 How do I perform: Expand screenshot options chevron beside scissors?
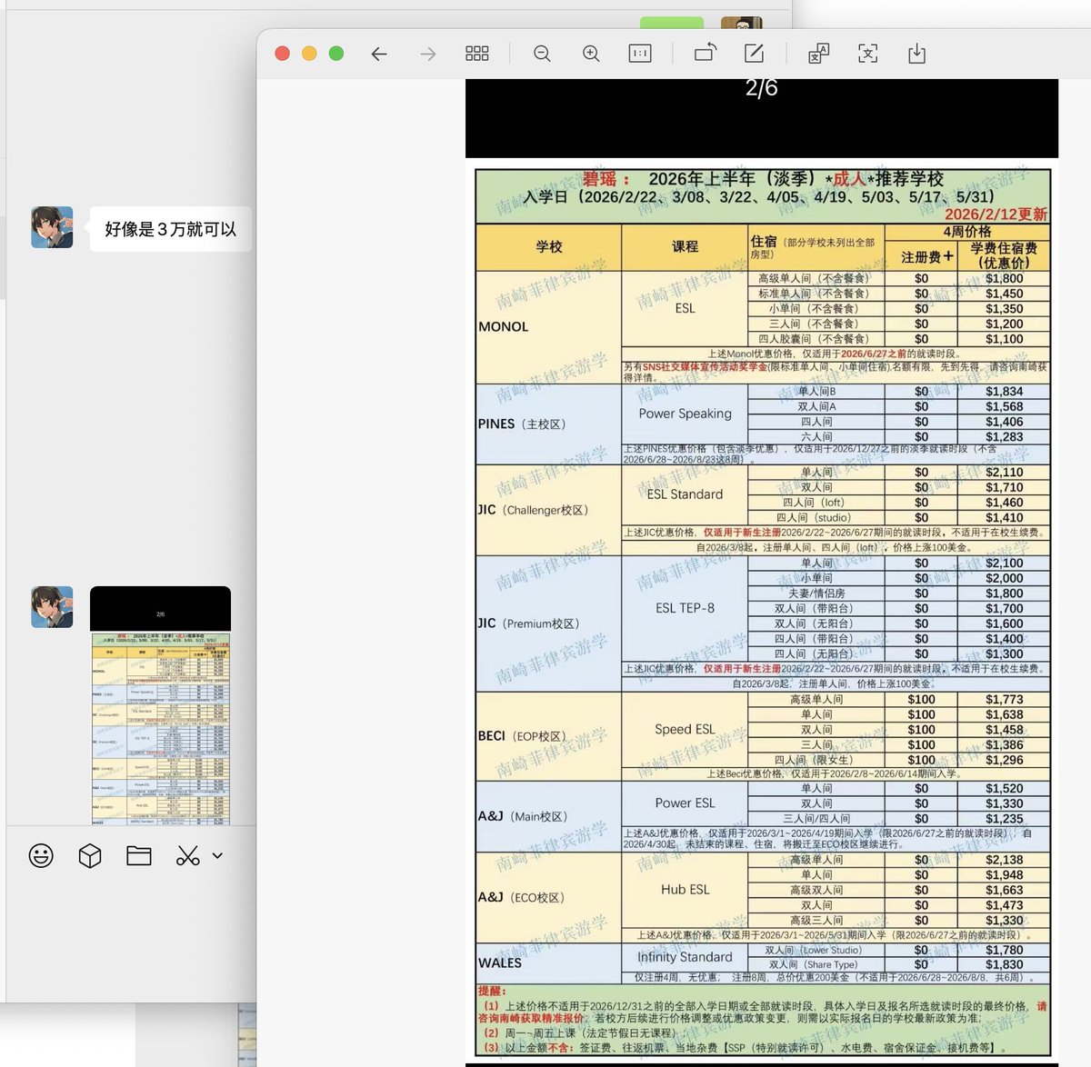click(217, 855)
